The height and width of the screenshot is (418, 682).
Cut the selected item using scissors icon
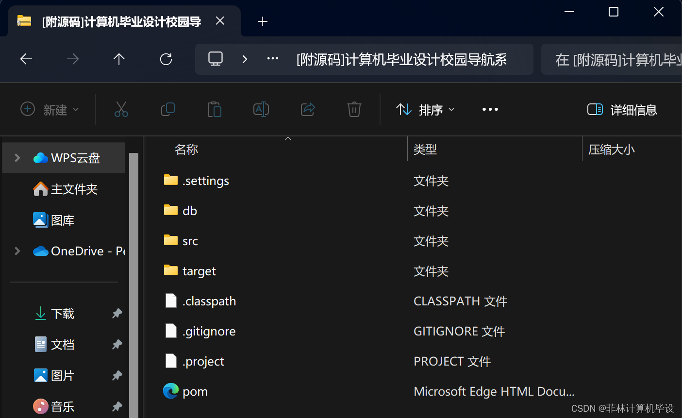pyautogui.click(x=121, y=109)
